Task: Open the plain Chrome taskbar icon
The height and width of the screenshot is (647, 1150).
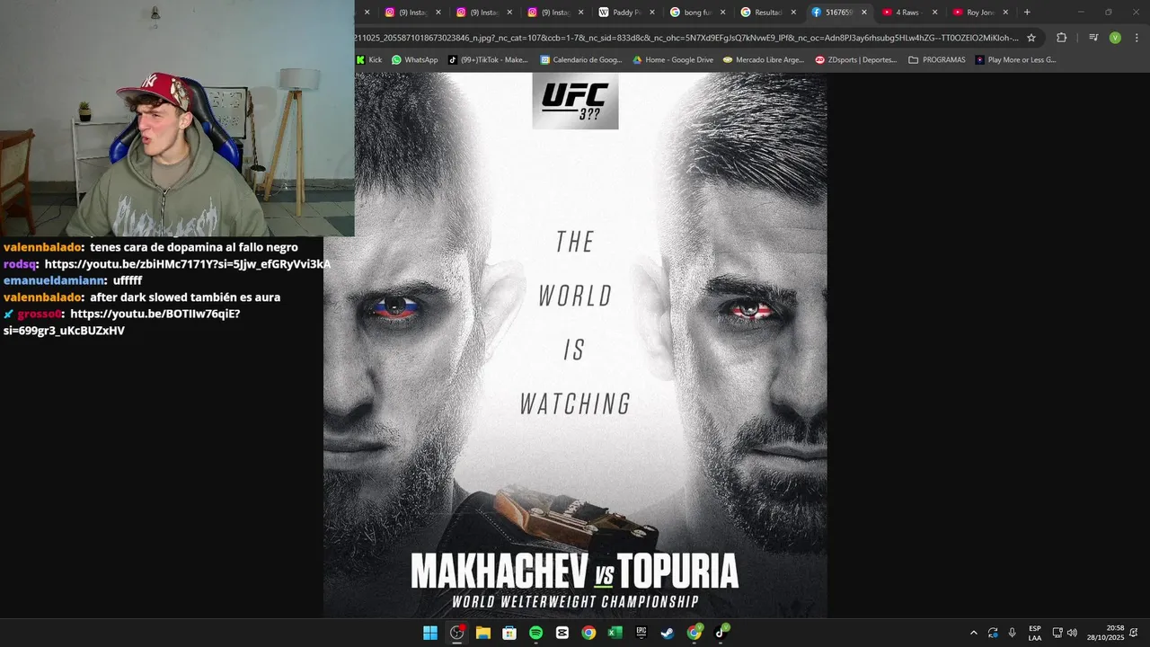Action: tap(588, 633)
